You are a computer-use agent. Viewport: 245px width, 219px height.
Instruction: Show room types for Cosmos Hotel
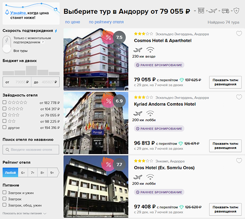coord(225,82)
